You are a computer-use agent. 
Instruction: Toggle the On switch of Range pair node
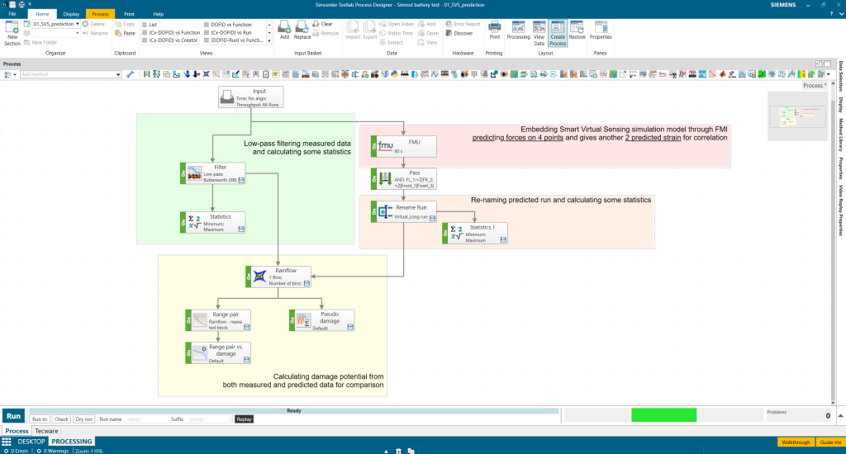pyautogui.click(x=188, y=320)
